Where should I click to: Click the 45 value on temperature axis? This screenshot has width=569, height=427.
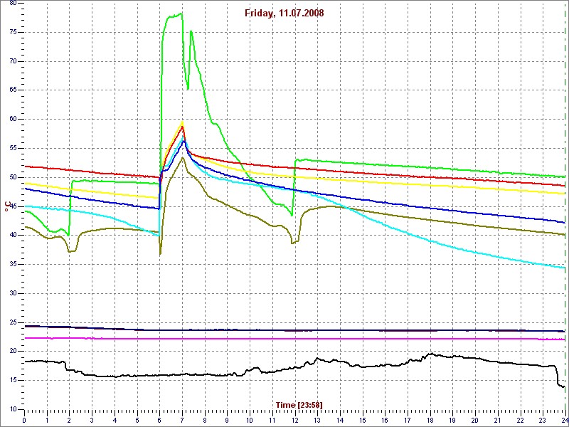click(13, 206)
